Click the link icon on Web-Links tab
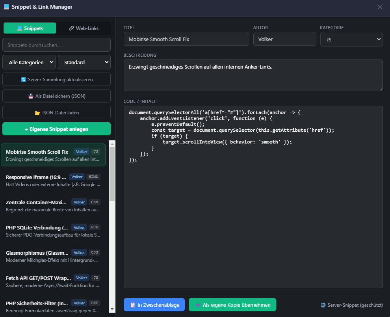This screenshot has height=317, width=390. tap(71, 28)
